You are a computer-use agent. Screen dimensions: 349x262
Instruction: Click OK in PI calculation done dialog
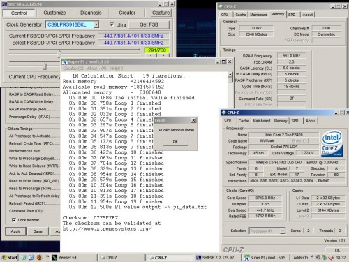[175, 142]
